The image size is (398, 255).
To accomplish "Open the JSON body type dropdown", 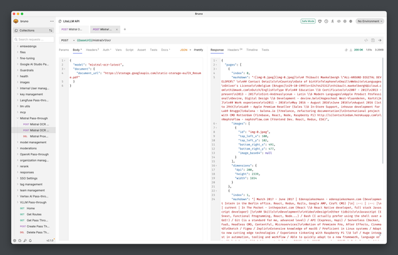I will pyautogui.click(x=186, y=50).
